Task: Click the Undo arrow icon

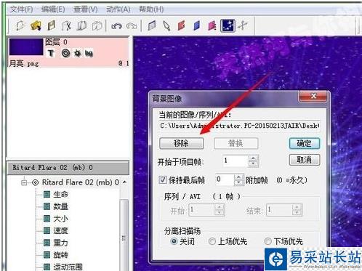Action: [116, 25]
